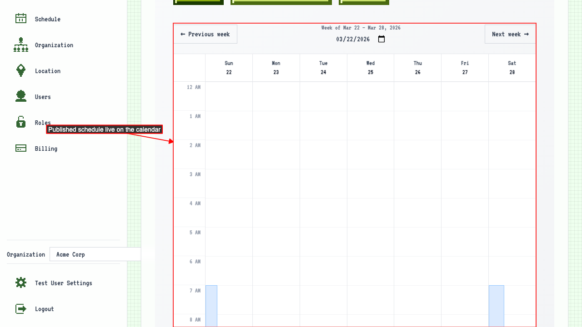Screen dimensions: 582x327
Task: Go to Previous week
Action: [205, 34]
